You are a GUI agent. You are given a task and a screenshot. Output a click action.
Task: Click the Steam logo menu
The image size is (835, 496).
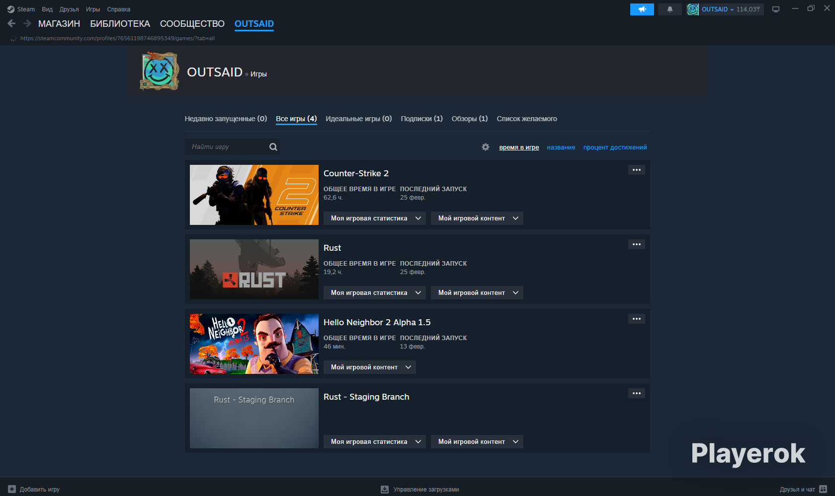11,9
